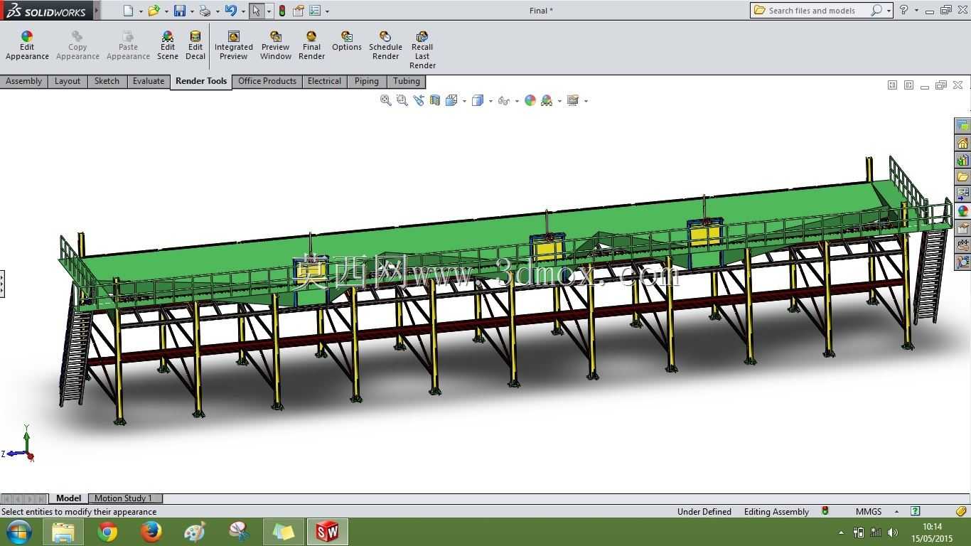Viewport: 971px width, 546px height.
Task: Switch to the Office Products tab
Action: click(267, 81)
